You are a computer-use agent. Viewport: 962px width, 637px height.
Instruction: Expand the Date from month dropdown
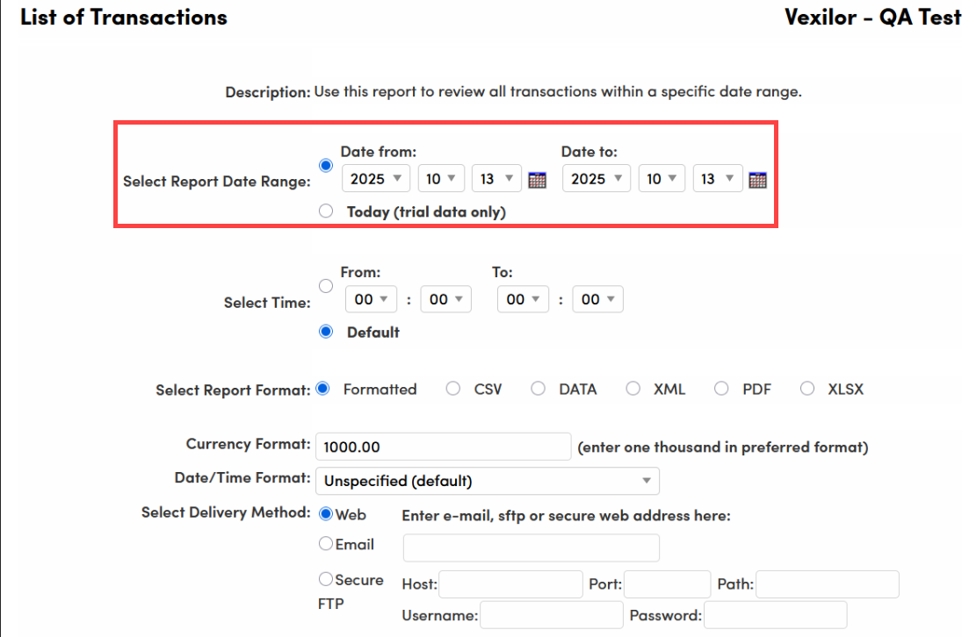click(x=441, y=179)
